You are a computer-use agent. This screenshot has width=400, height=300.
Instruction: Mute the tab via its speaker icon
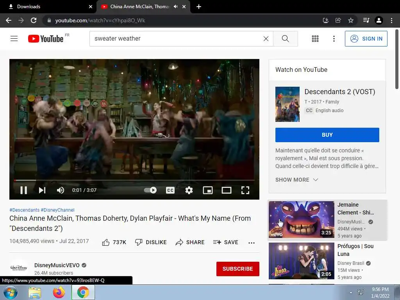[175, 7]
